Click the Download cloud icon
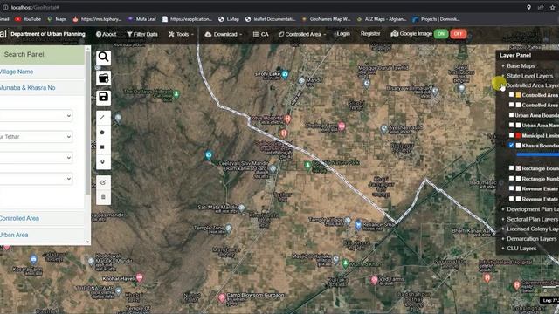This screenshot has width=559, height=314. (208, 34)
